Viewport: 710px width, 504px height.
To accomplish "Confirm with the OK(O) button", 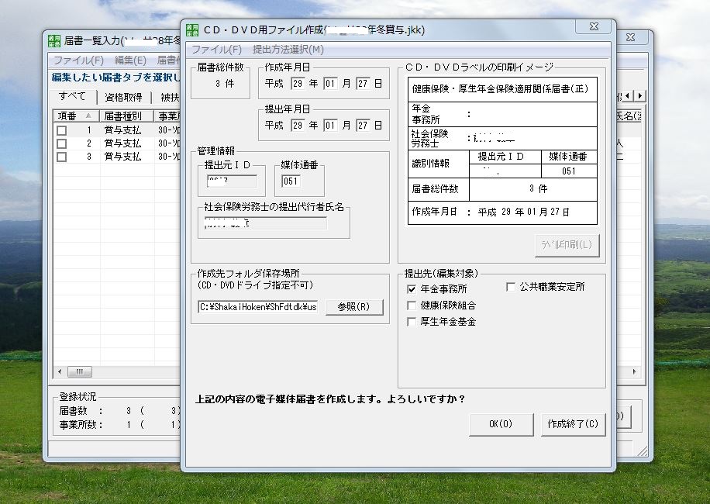I will coord(501,424).
